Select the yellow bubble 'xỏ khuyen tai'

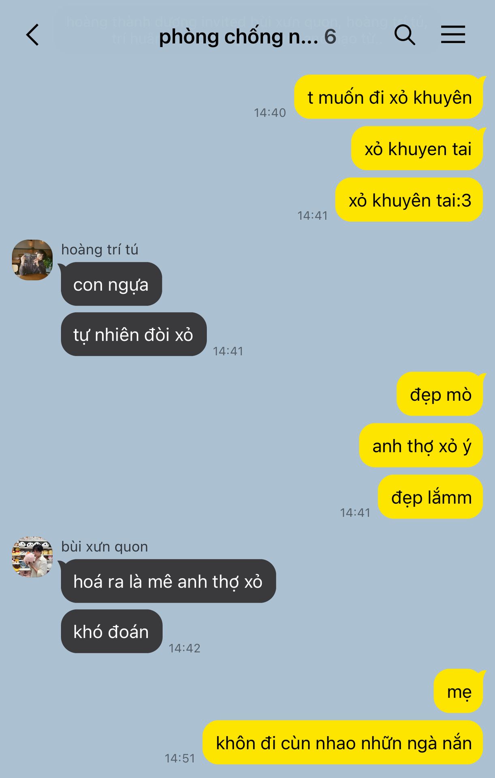[417, 148]
